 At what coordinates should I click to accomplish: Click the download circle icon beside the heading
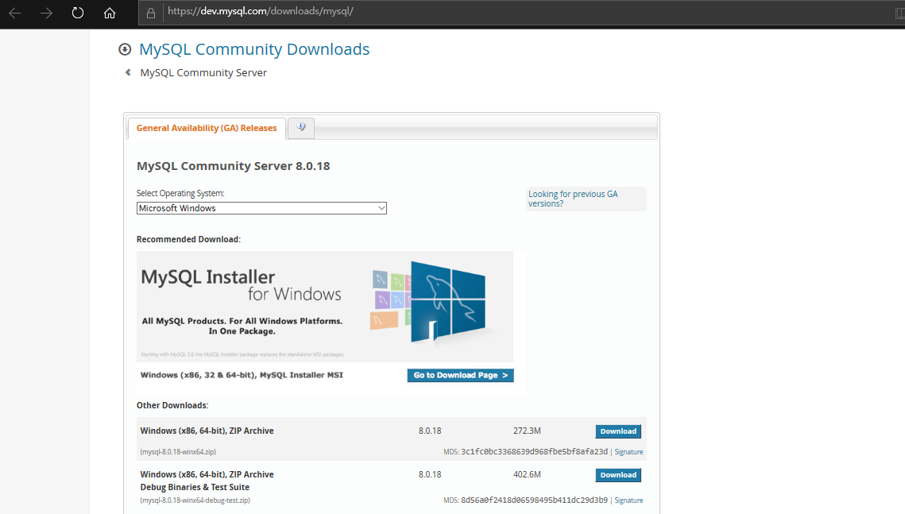click(x=125, y=49)
